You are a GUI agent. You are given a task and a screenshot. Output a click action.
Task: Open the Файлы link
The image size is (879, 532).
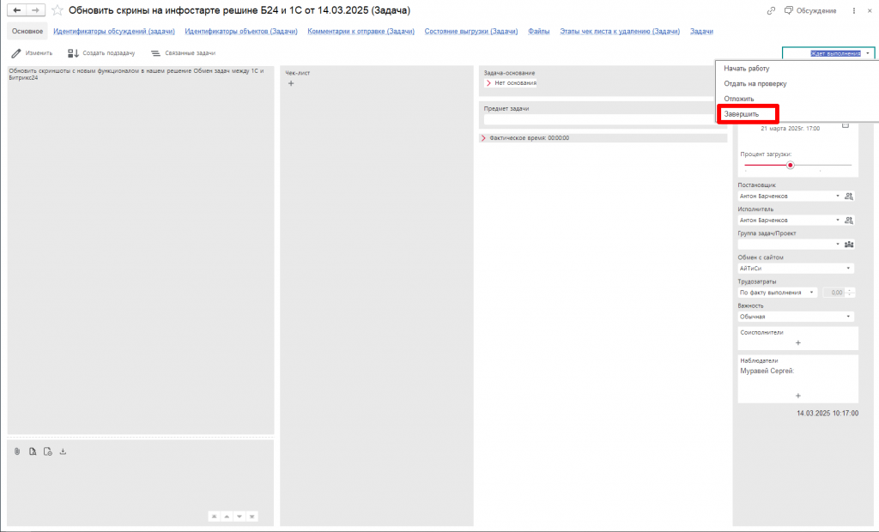pyautogui.click(x=539, y=32)
